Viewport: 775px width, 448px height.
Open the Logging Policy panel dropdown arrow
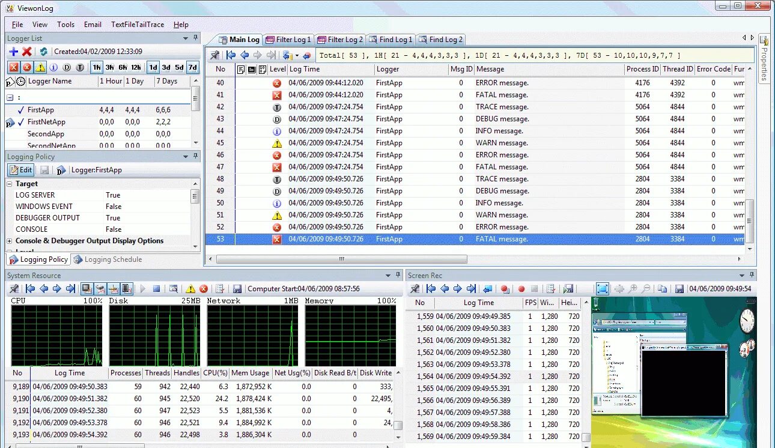click(186, 157)
